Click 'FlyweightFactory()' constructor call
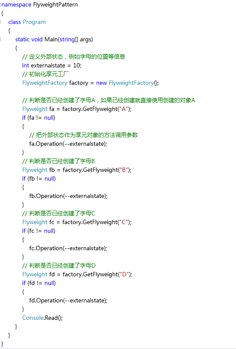The image size is (236, 349). click(134, 83)
